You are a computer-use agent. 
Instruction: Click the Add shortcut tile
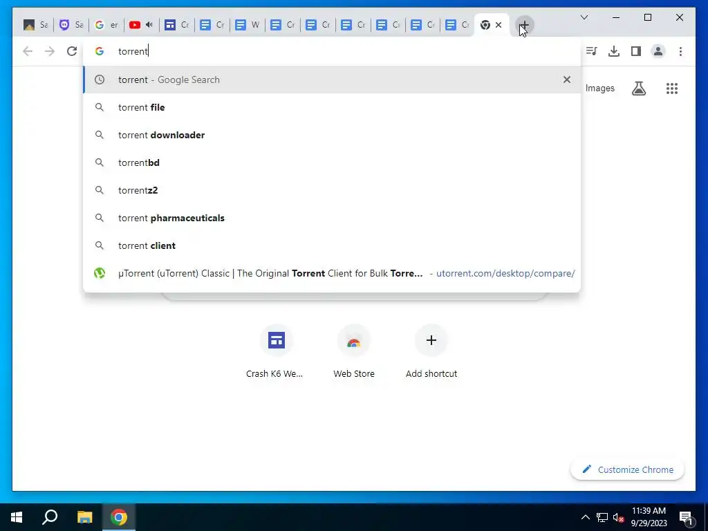[431, 351]
